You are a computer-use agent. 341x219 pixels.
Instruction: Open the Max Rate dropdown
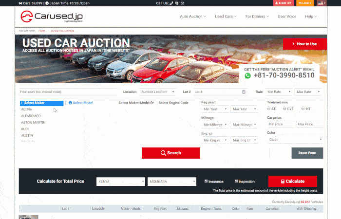pyautogui.click(x=308, y=91)
